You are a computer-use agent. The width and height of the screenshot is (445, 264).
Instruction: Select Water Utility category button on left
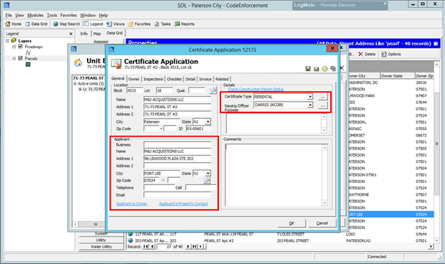(101, 247)
